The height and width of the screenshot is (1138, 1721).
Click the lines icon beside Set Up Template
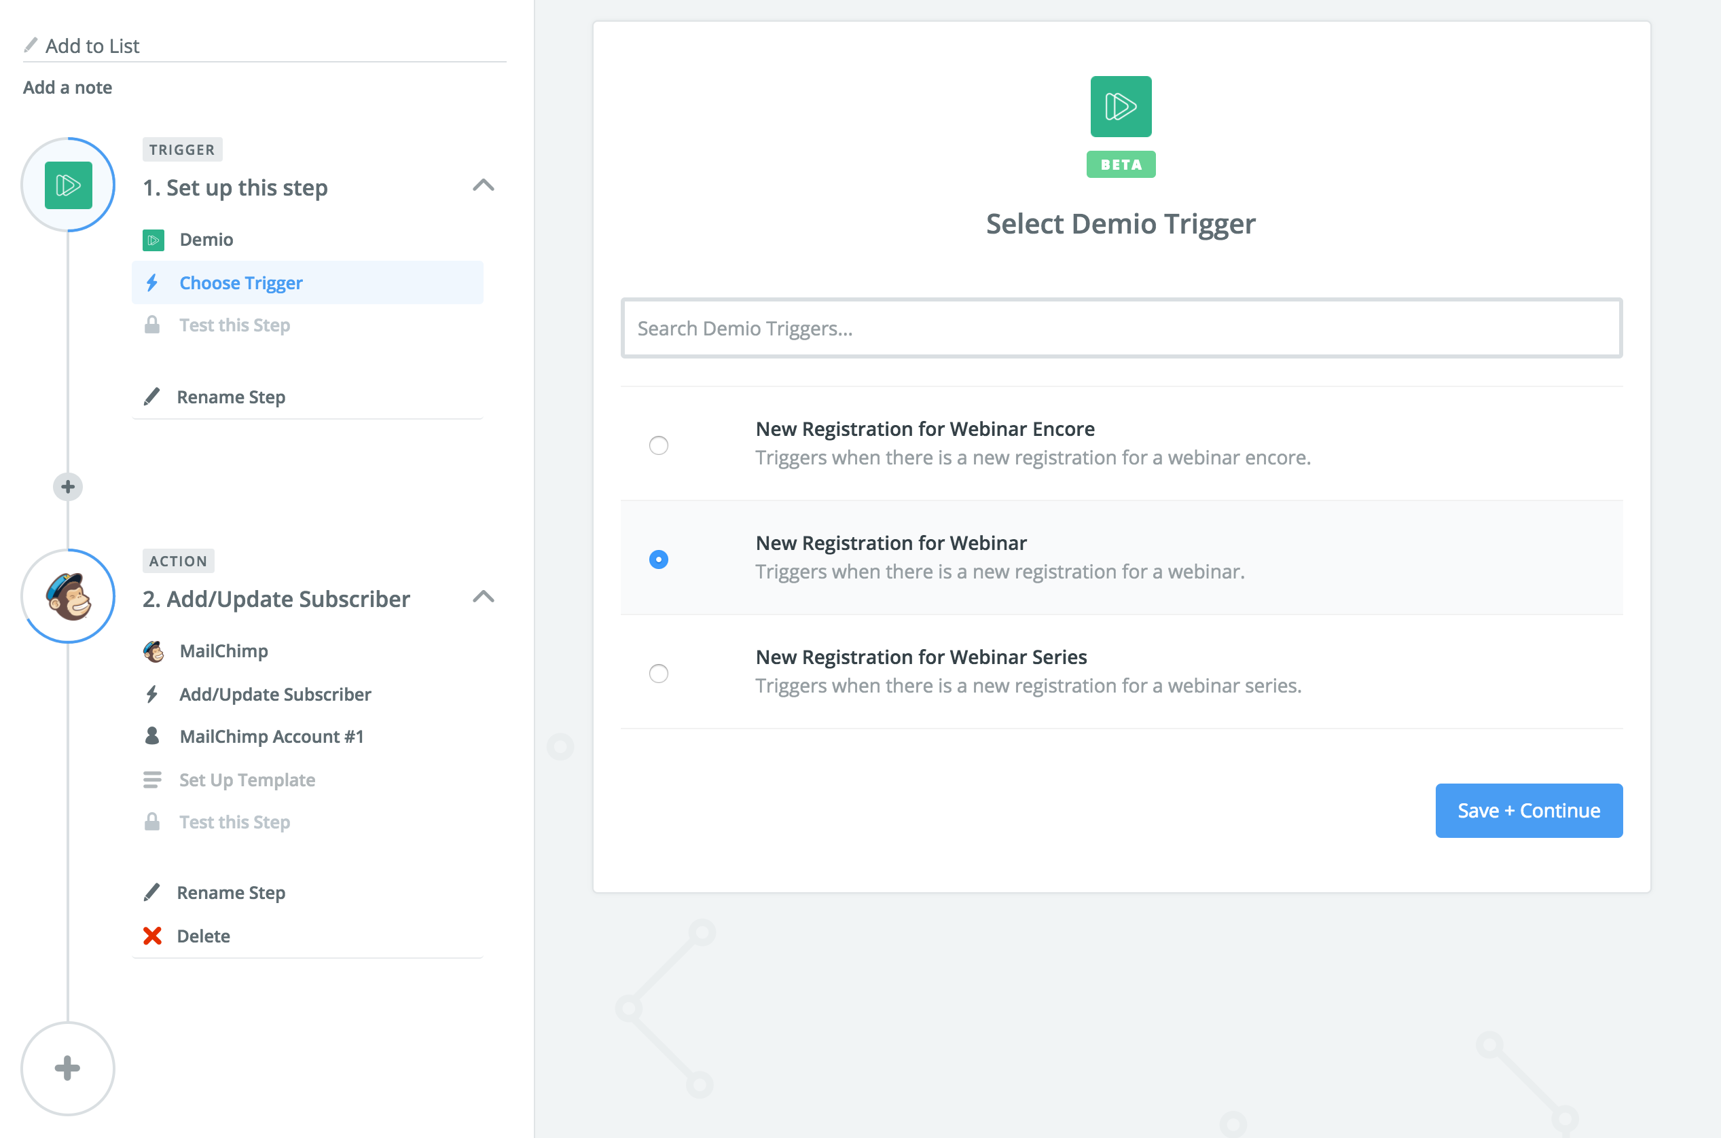tap(152, 779)
